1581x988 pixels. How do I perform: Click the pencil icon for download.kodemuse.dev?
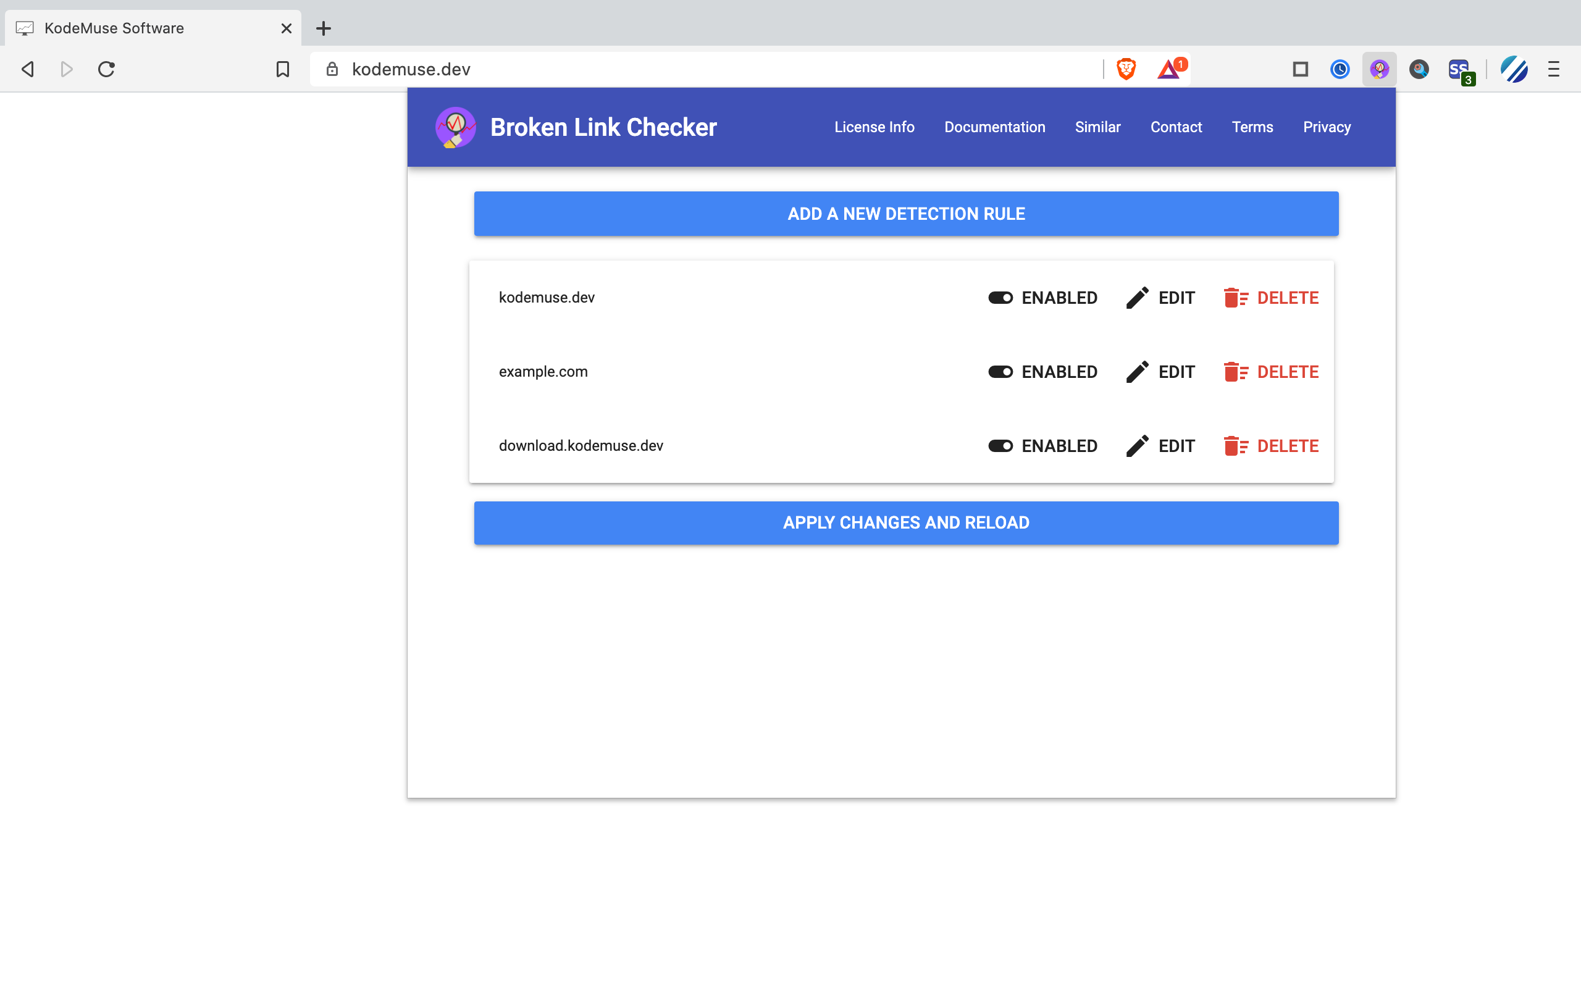pyautogui.click(x=1137, y=446)
